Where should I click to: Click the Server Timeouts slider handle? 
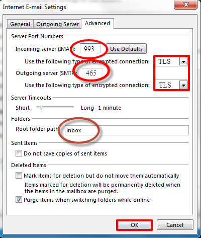40,107
